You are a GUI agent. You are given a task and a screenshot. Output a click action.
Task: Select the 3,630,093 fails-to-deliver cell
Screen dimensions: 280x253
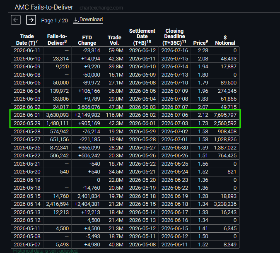[x=57, y=115]
